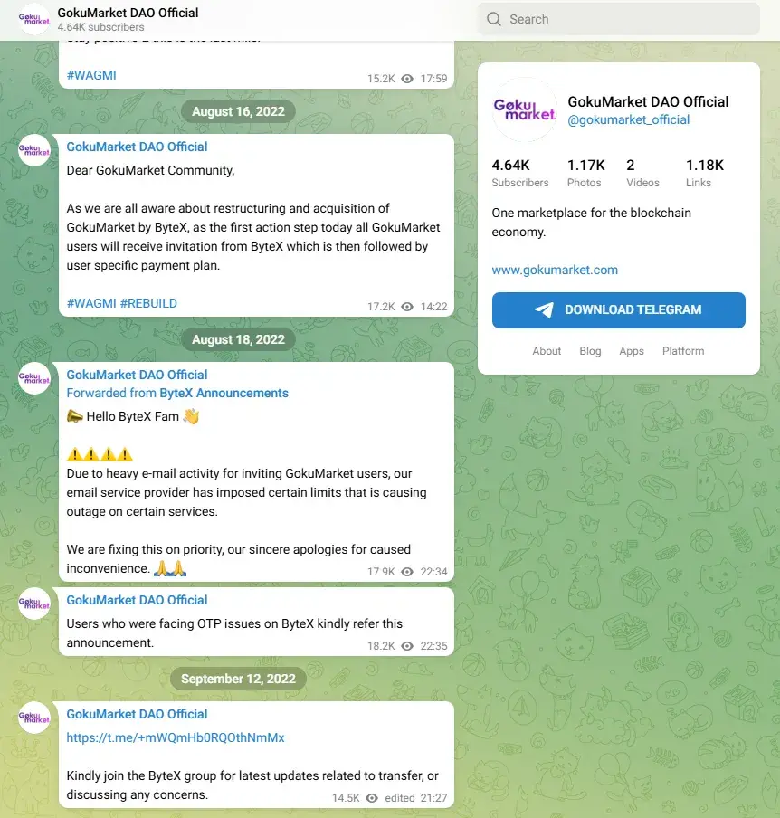The width and height of the screenshot is (780, 818).
Task: Click avatar beside September 12 message
Action: [x=34, y=718]
